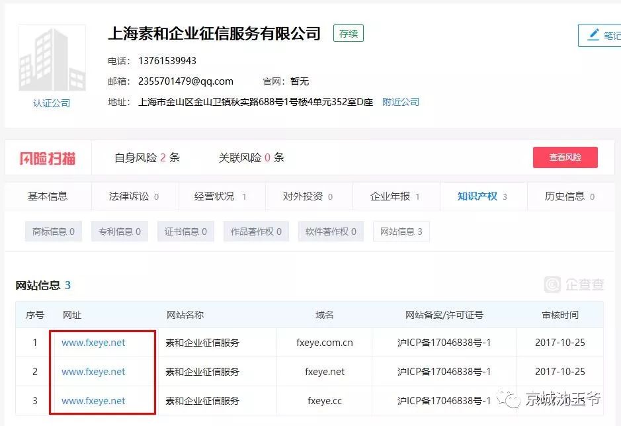Click the 网址 column header
The image size is (621, 426).
tap(72, 315)
